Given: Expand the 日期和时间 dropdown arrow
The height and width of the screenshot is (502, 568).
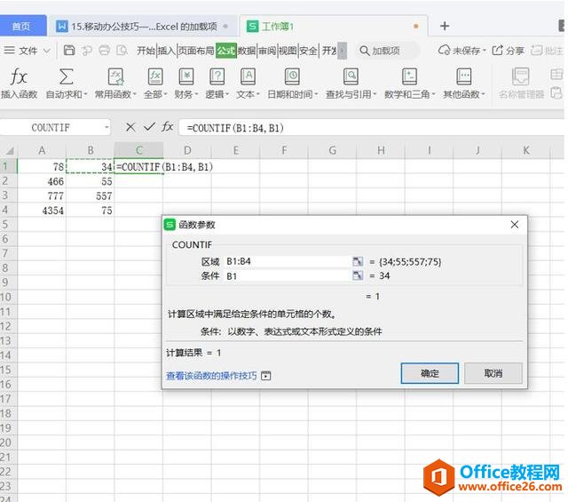Looking at the screenshot, I should pos(316,94).
